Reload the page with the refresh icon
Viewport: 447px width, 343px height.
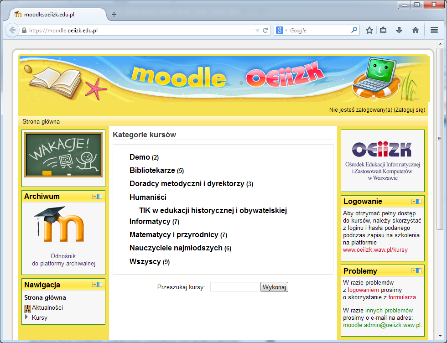coord(265,30)
